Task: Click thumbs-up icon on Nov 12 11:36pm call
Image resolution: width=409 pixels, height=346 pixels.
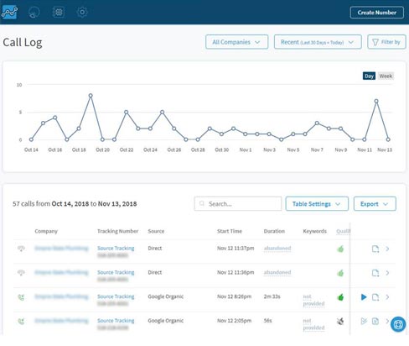Action: click(340, 273)
